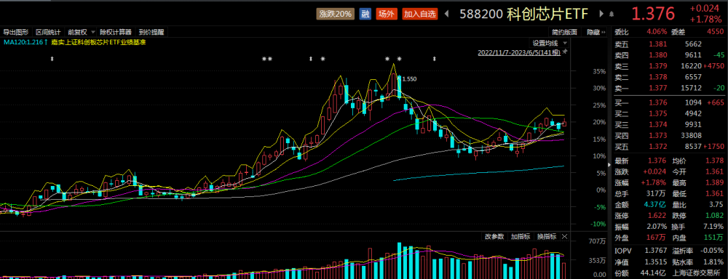Click 导出图形 to export the chart
This screenshot has height=279, width=728.
16,32
